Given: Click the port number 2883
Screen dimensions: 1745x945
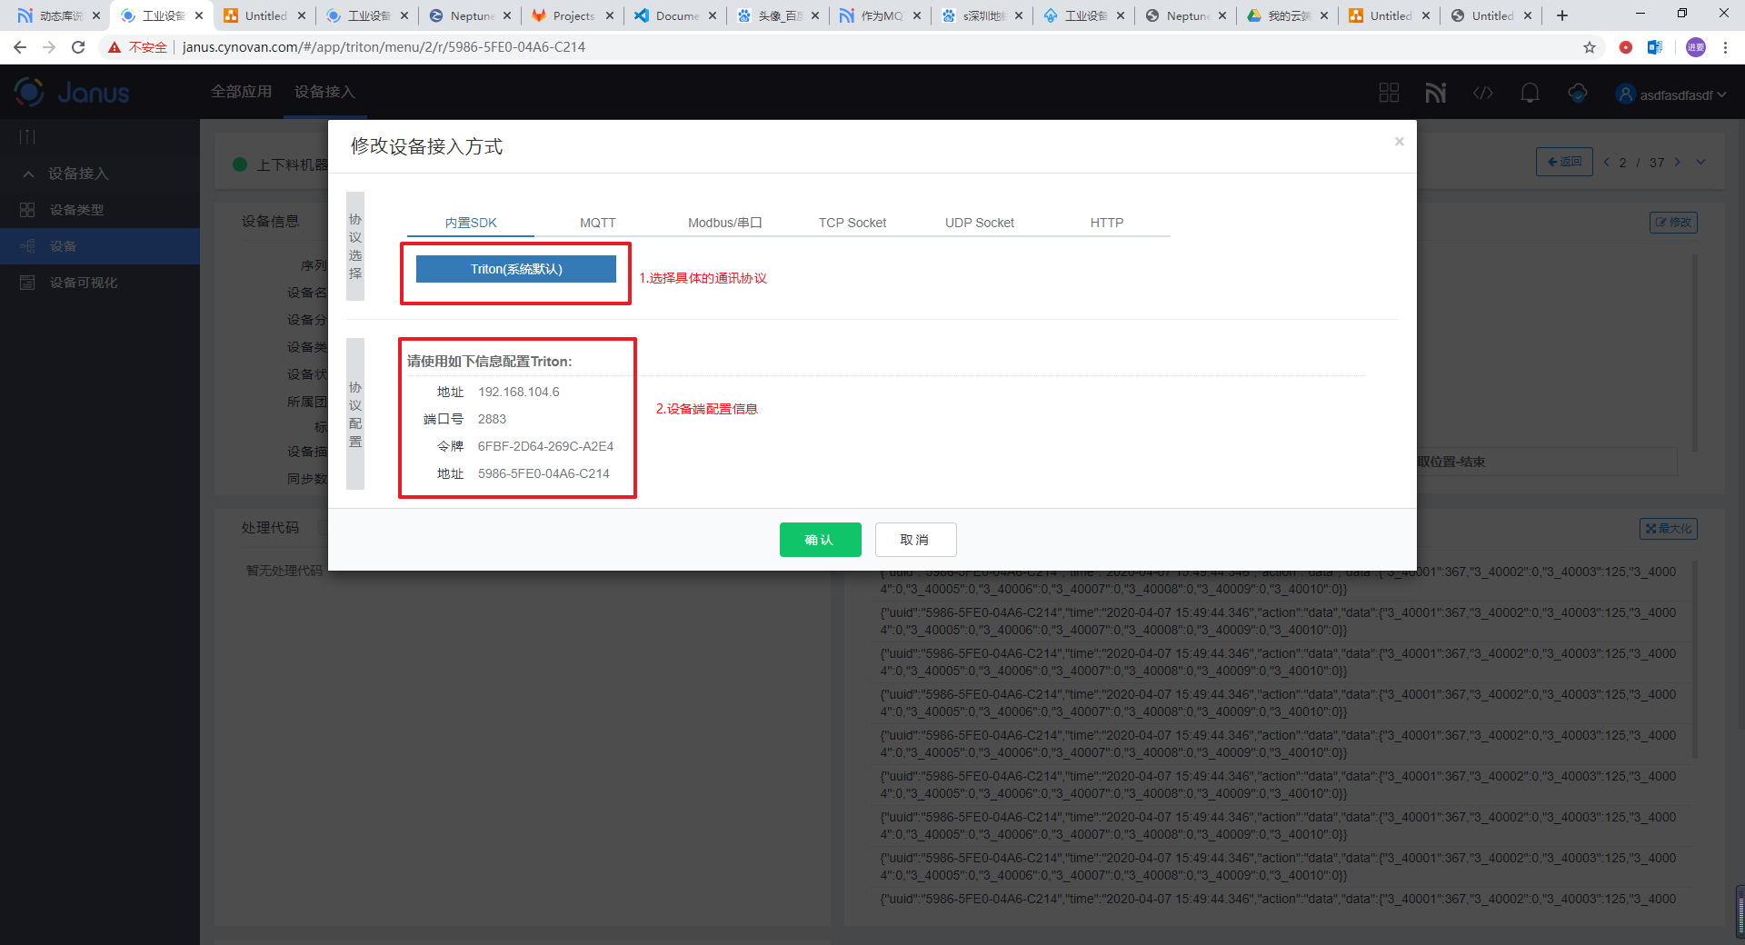Looking at the screenshot, I should click(x=492, y=419).
